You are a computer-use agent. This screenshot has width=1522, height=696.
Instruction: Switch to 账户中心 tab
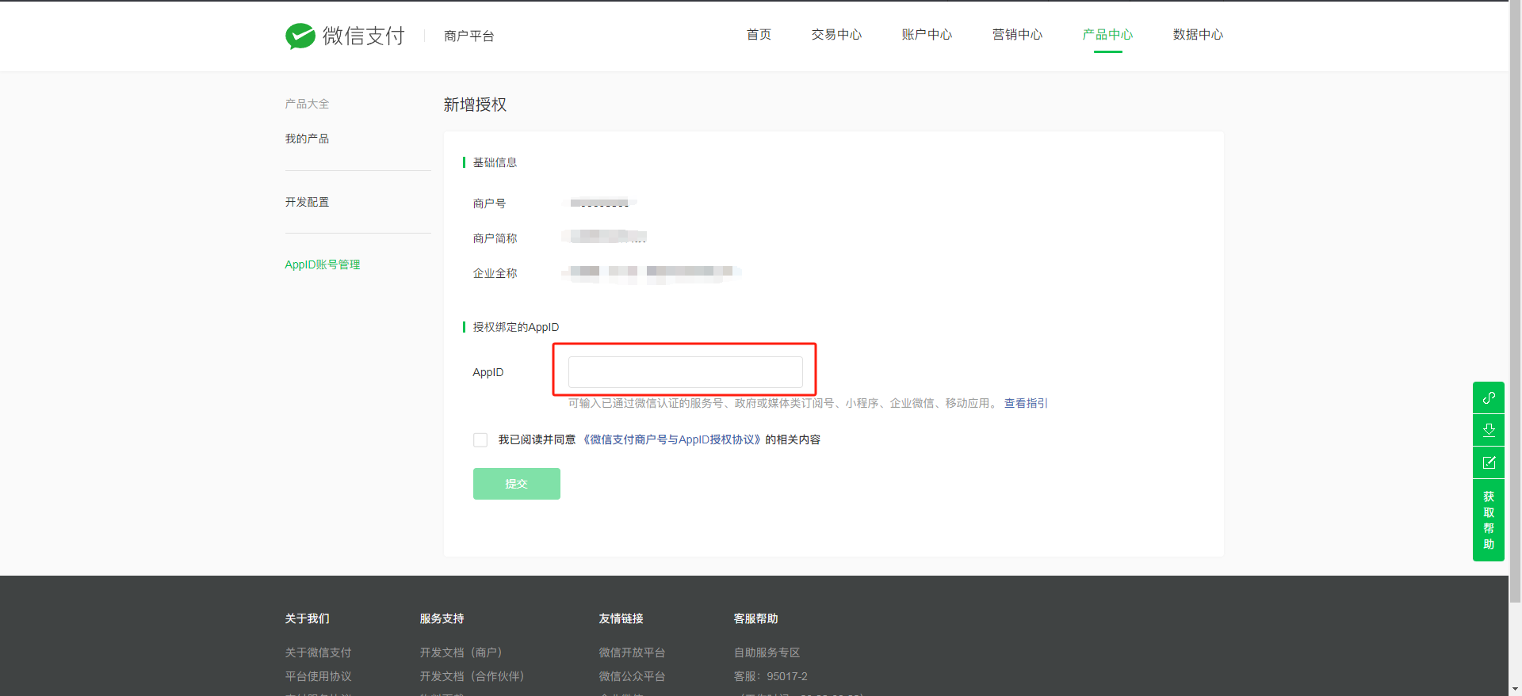pyautogui.click(x=927, y=35)
